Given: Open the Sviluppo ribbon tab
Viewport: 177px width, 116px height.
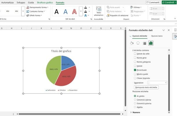Looking at the screenshot, I should (21, 3).
